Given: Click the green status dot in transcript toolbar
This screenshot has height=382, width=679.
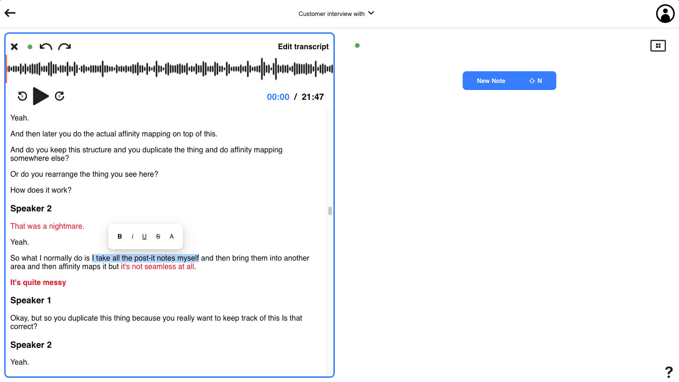Looking at the screenshot, I should click(x=30, y=47).
